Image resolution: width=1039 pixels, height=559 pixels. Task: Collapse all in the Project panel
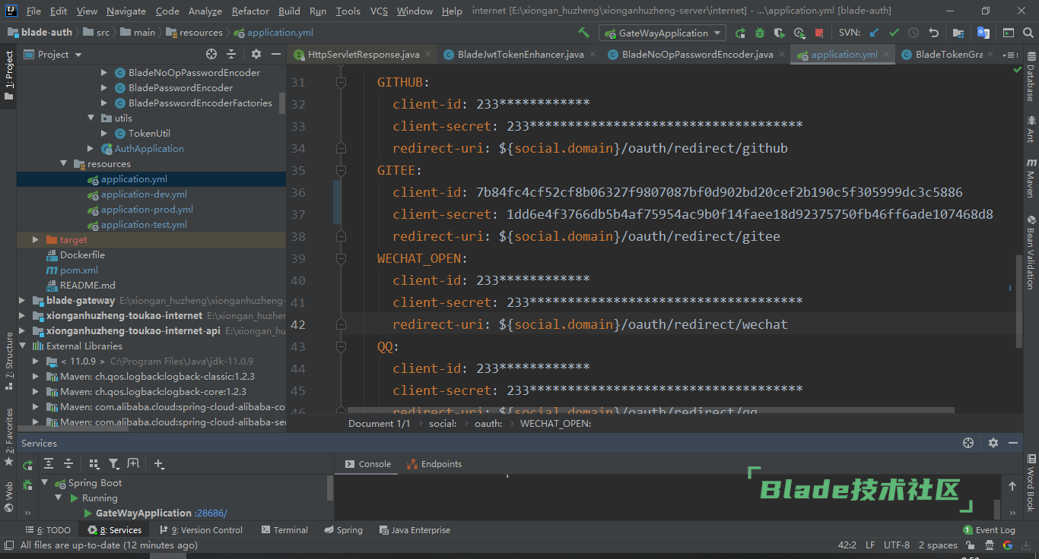pos(232,54)
